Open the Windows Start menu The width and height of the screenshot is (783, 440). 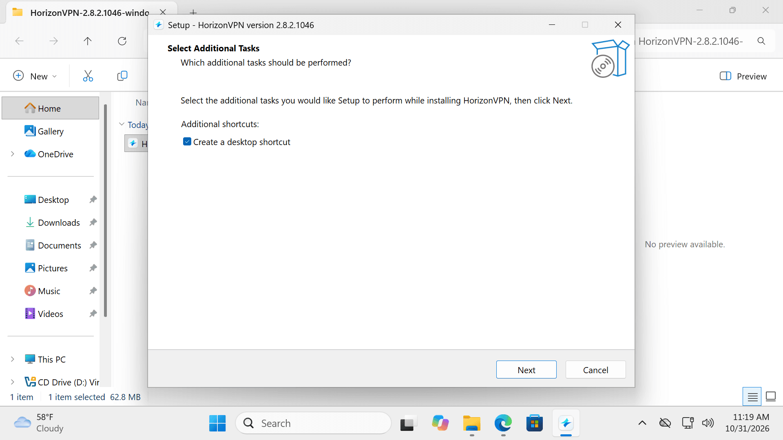click(217, 423)
